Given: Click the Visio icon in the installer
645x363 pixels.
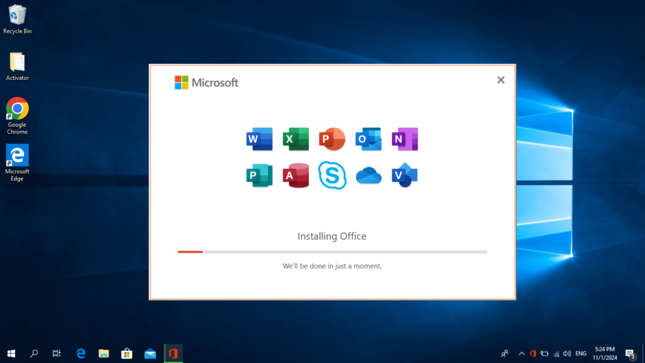Looking at the screenshot, I should coord(405,175).
